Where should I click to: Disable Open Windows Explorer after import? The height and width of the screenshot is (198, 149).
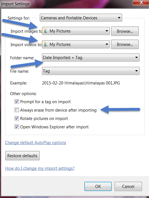pos(17,127)
